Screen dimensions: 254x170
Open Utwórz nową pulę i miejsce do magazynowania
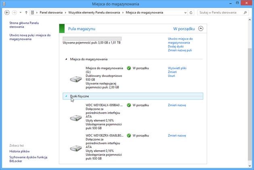(x=30, y=37)
